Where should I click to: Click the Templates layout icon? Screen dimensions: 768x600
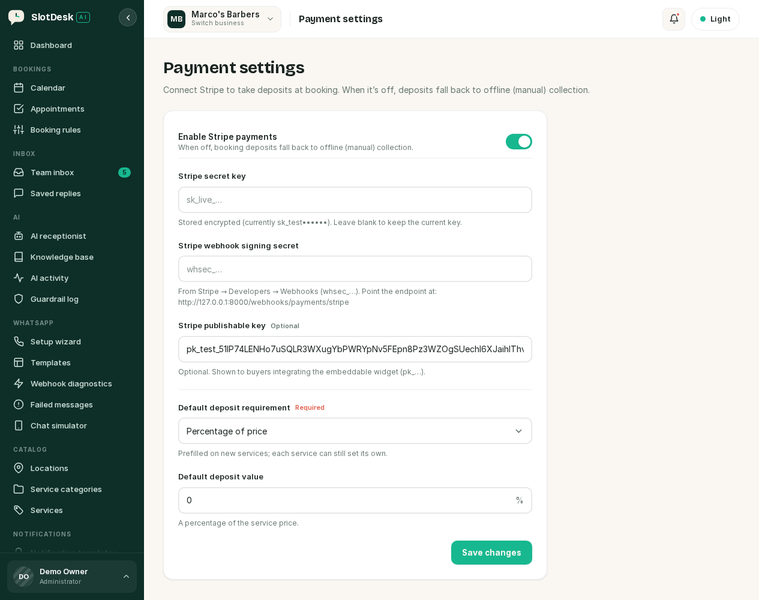pos(19,362)
